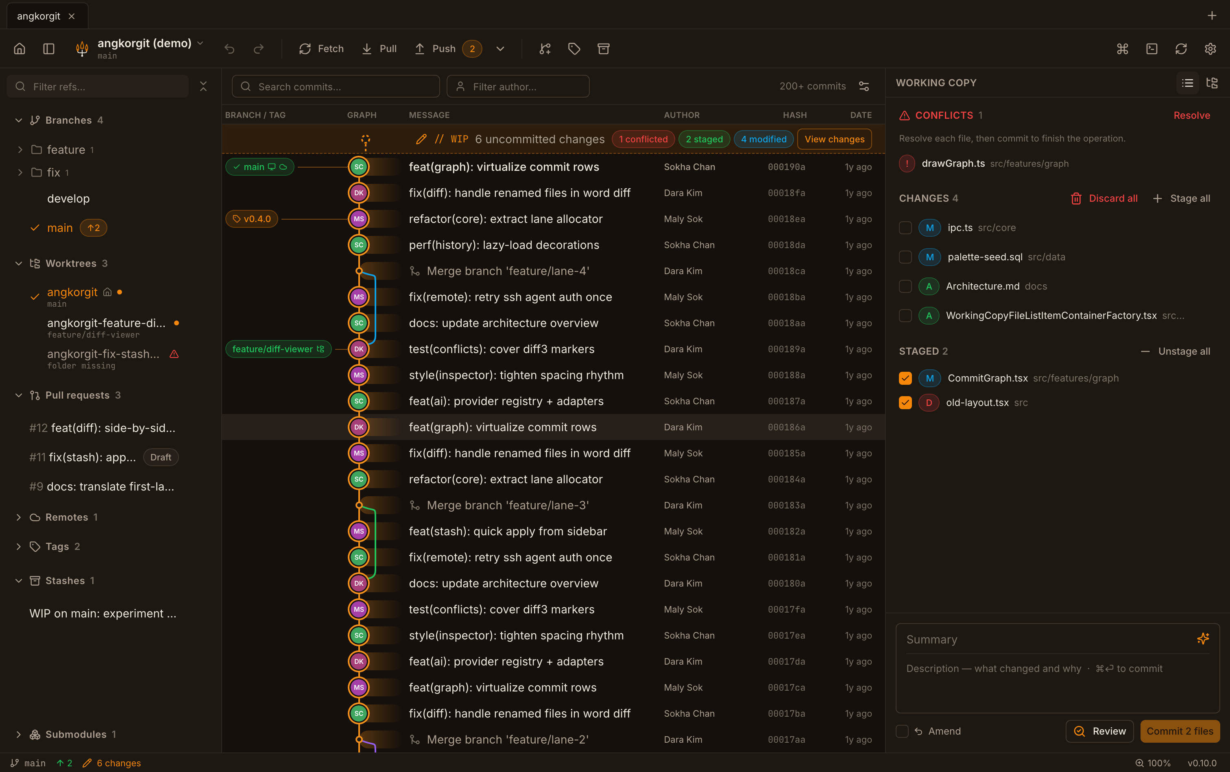The image size is (1230, 772).
Task: Click Discard all changes
Action: point(1104,198)
